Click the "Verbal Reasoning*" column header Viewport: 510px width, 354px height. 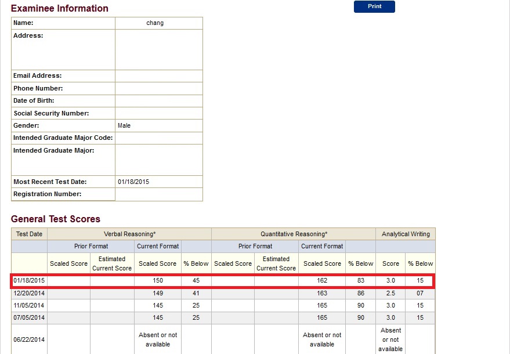129,234
